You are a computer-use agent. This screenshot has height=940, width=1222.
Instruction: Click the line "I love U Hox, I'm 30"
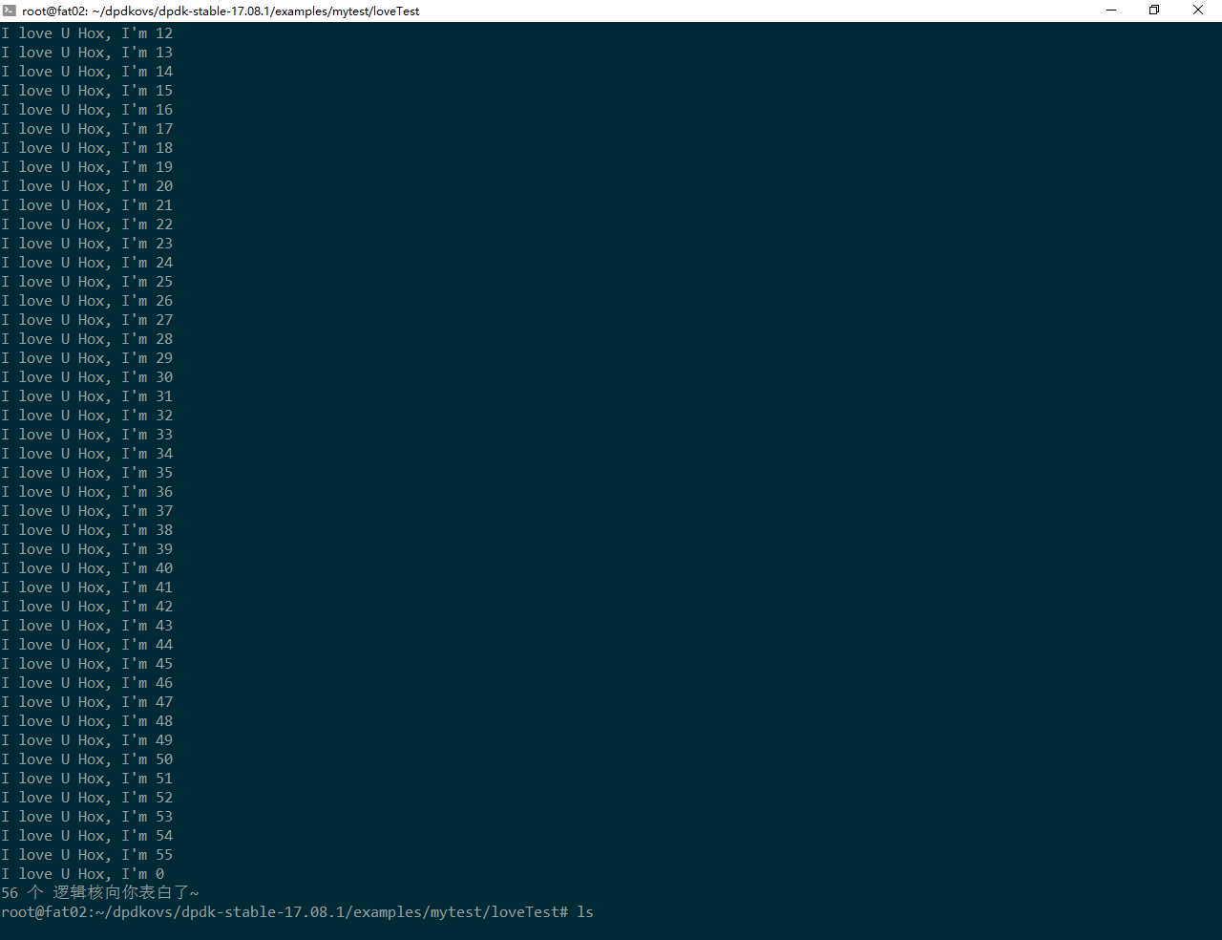tap(87, 377)
